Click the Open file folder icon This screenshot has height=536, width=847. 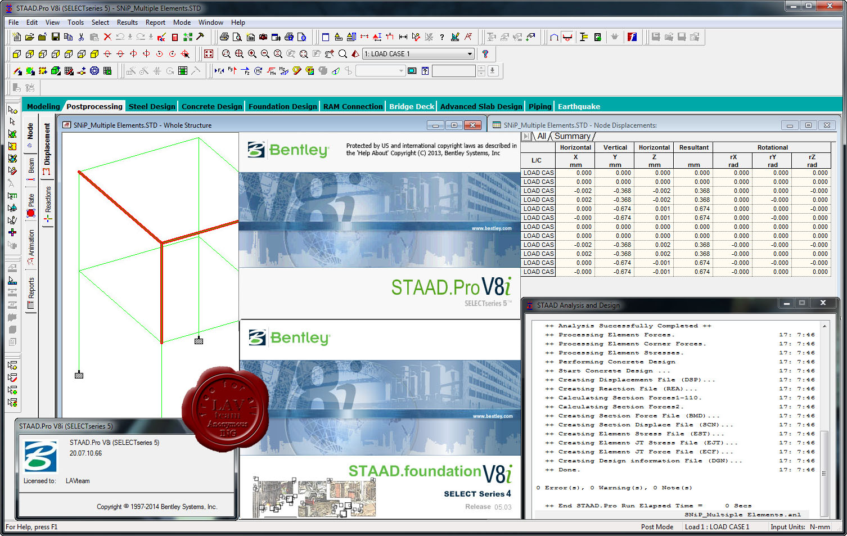pyautogui.click(x=29, y=37)
